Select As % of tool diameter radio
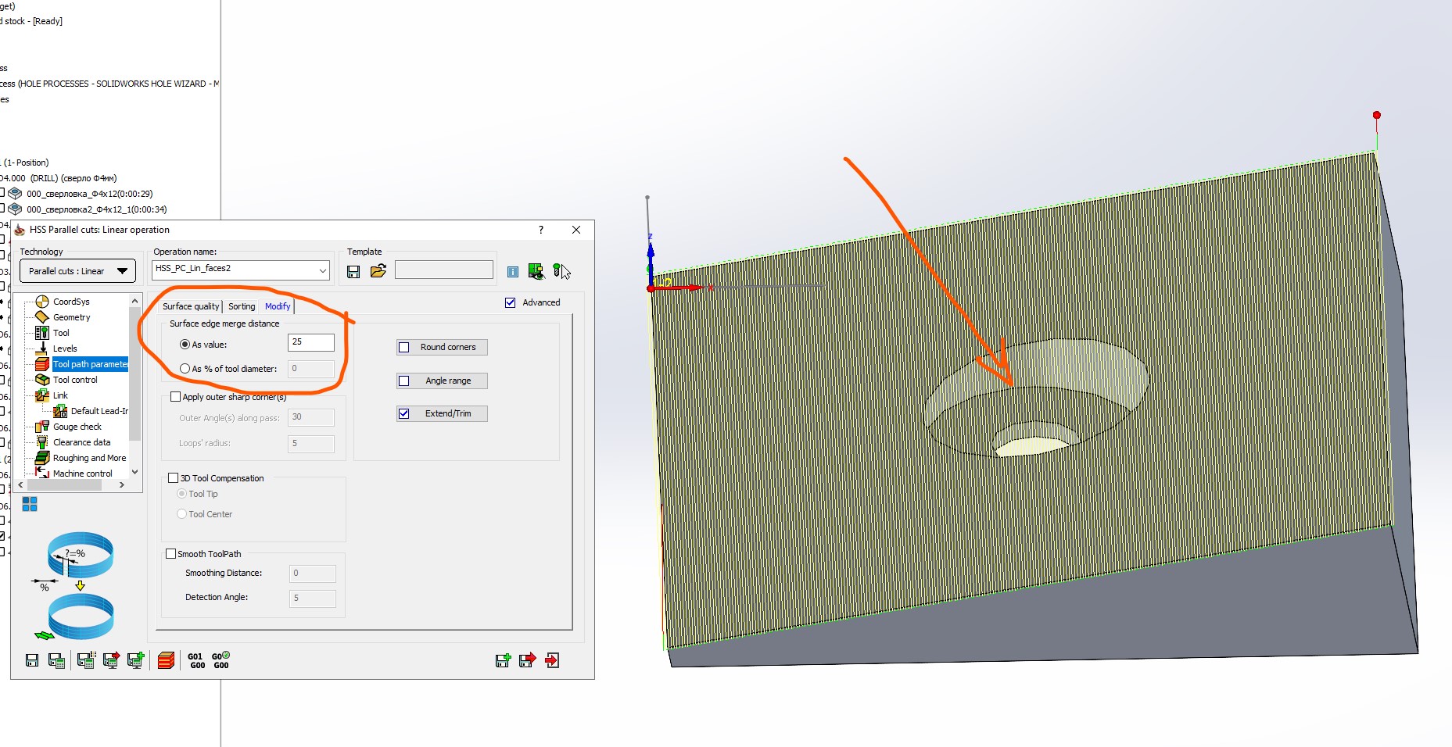1452x747 pixels. pyautogui.click(x=185, y=368)
